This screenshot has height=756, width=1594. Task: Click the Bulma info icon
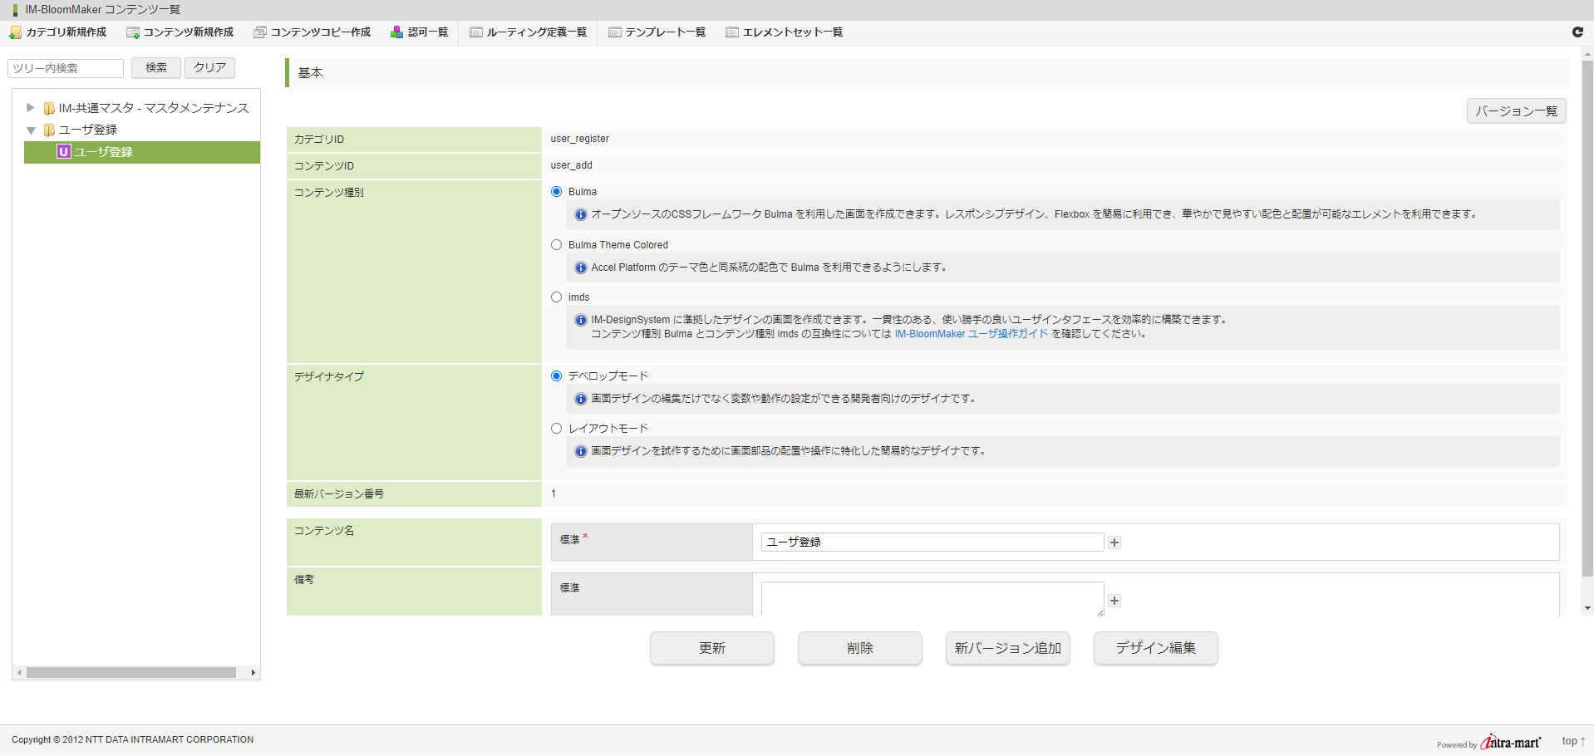tap(581, 214)
